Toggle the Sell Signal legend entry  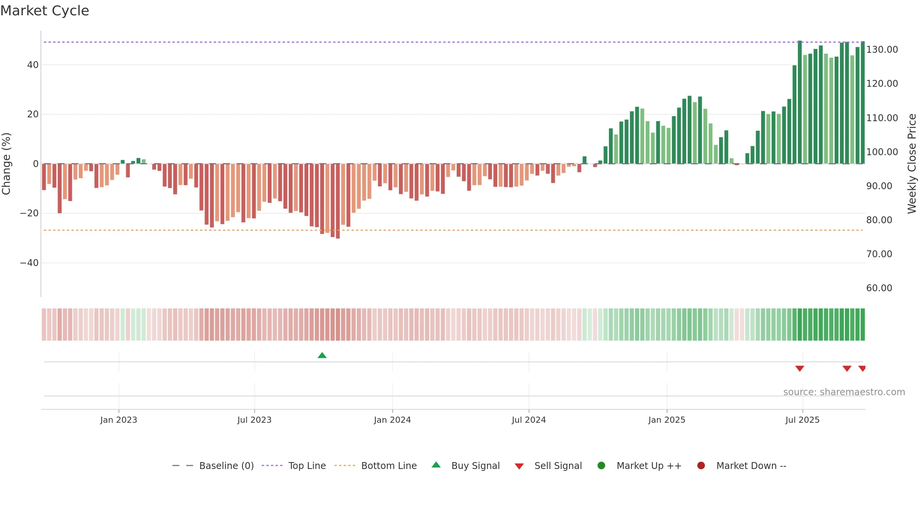point(548,466)
